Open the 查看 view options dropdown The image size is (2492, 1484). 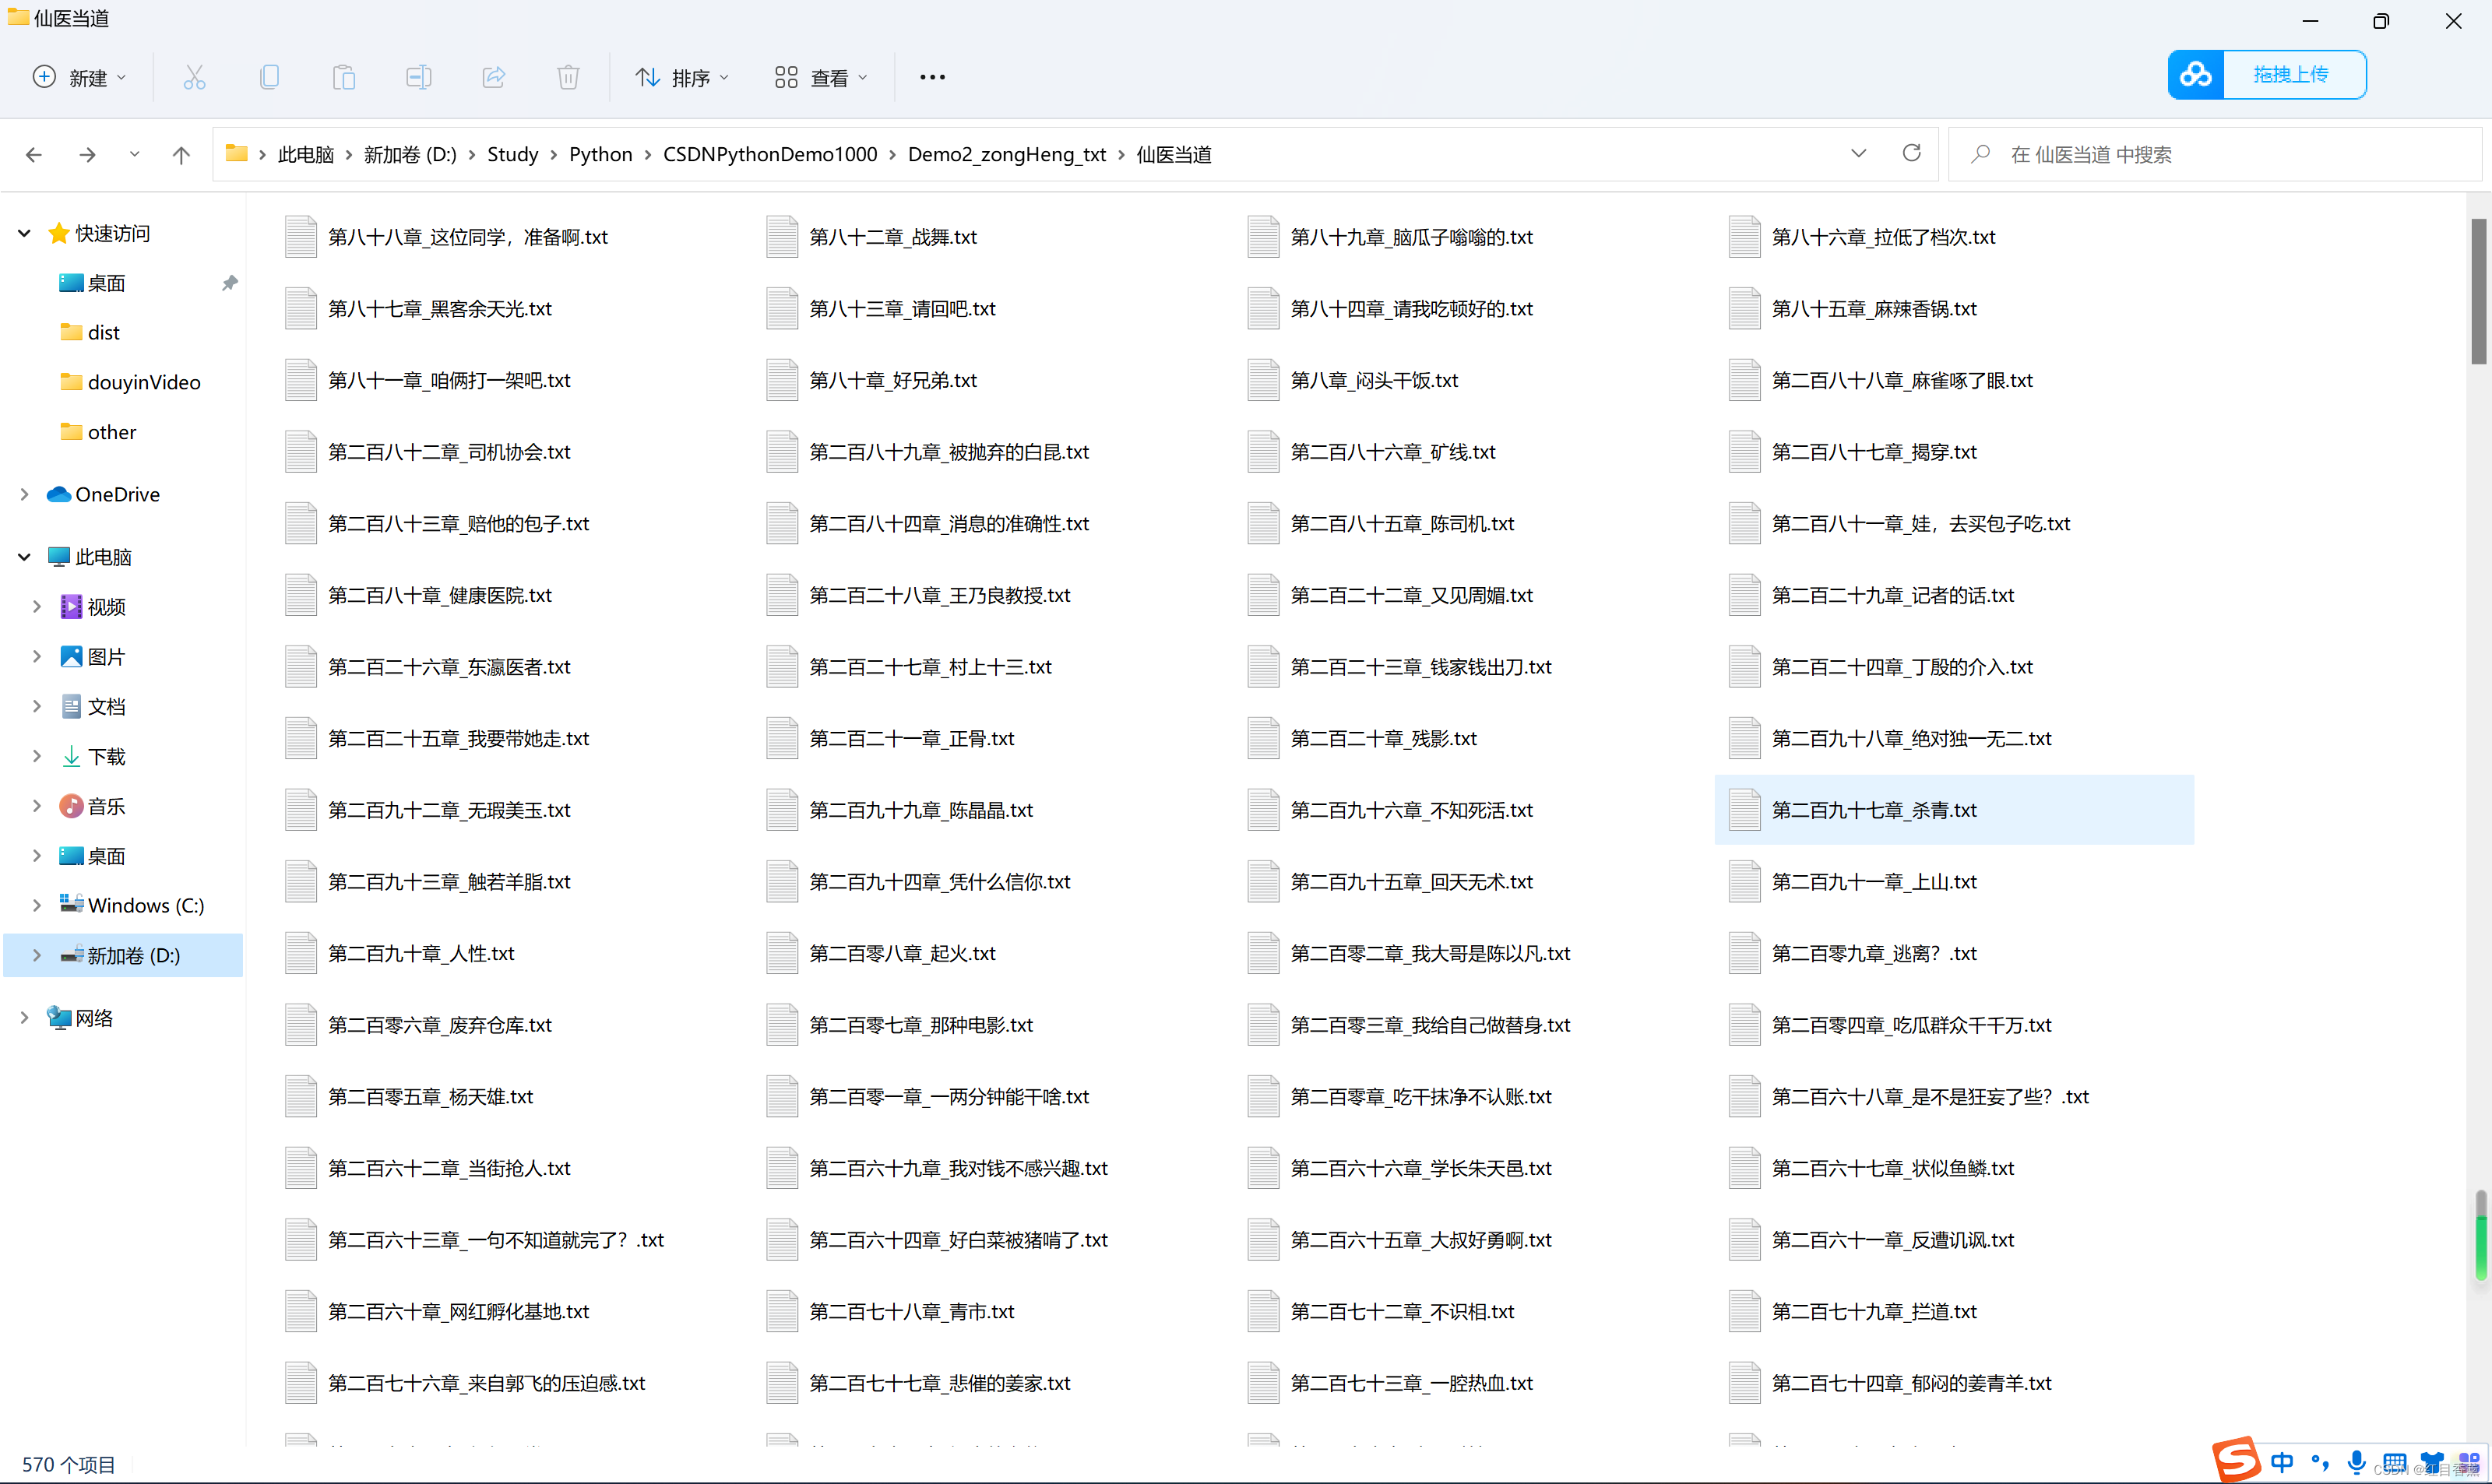click(x=821, y=77)
